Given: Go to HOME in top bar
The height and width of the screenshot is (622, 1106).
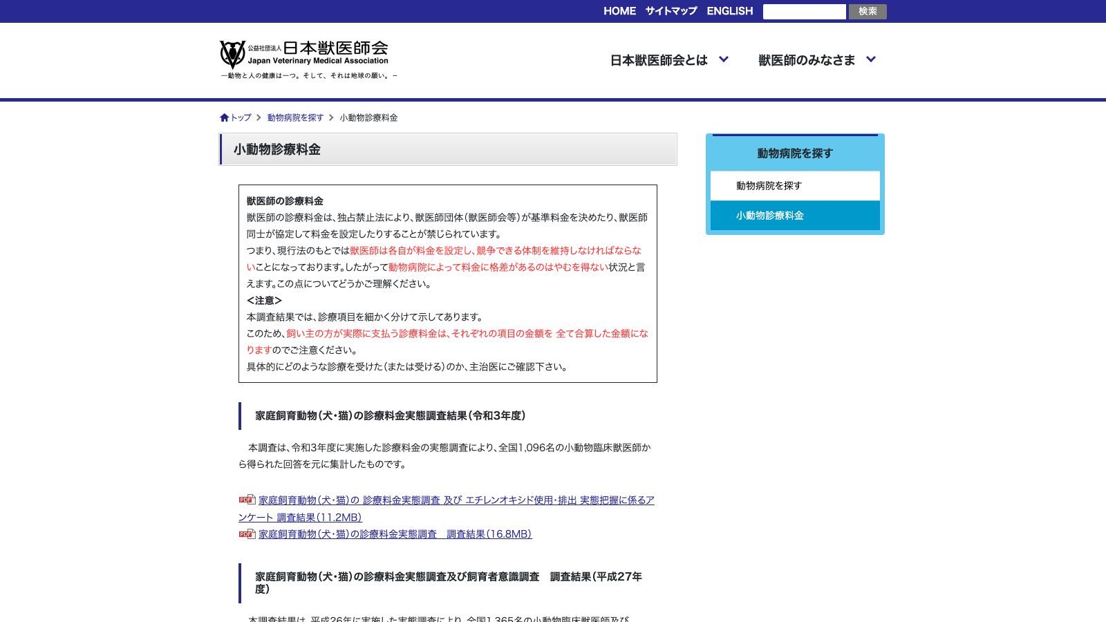Looking at the screenshot, I should click(x=619, y=11).
